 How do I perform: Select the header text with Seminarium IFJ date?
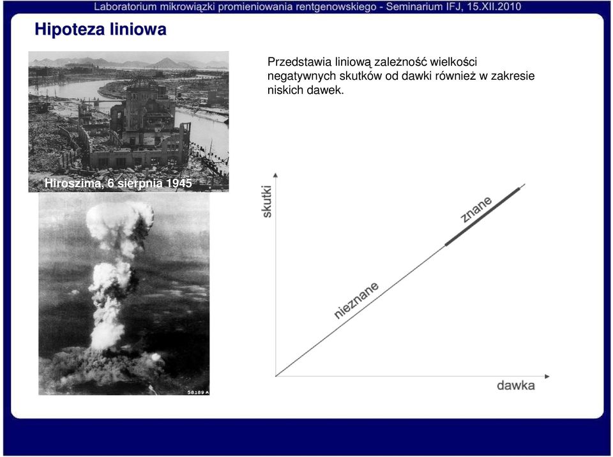pos(307,6)
